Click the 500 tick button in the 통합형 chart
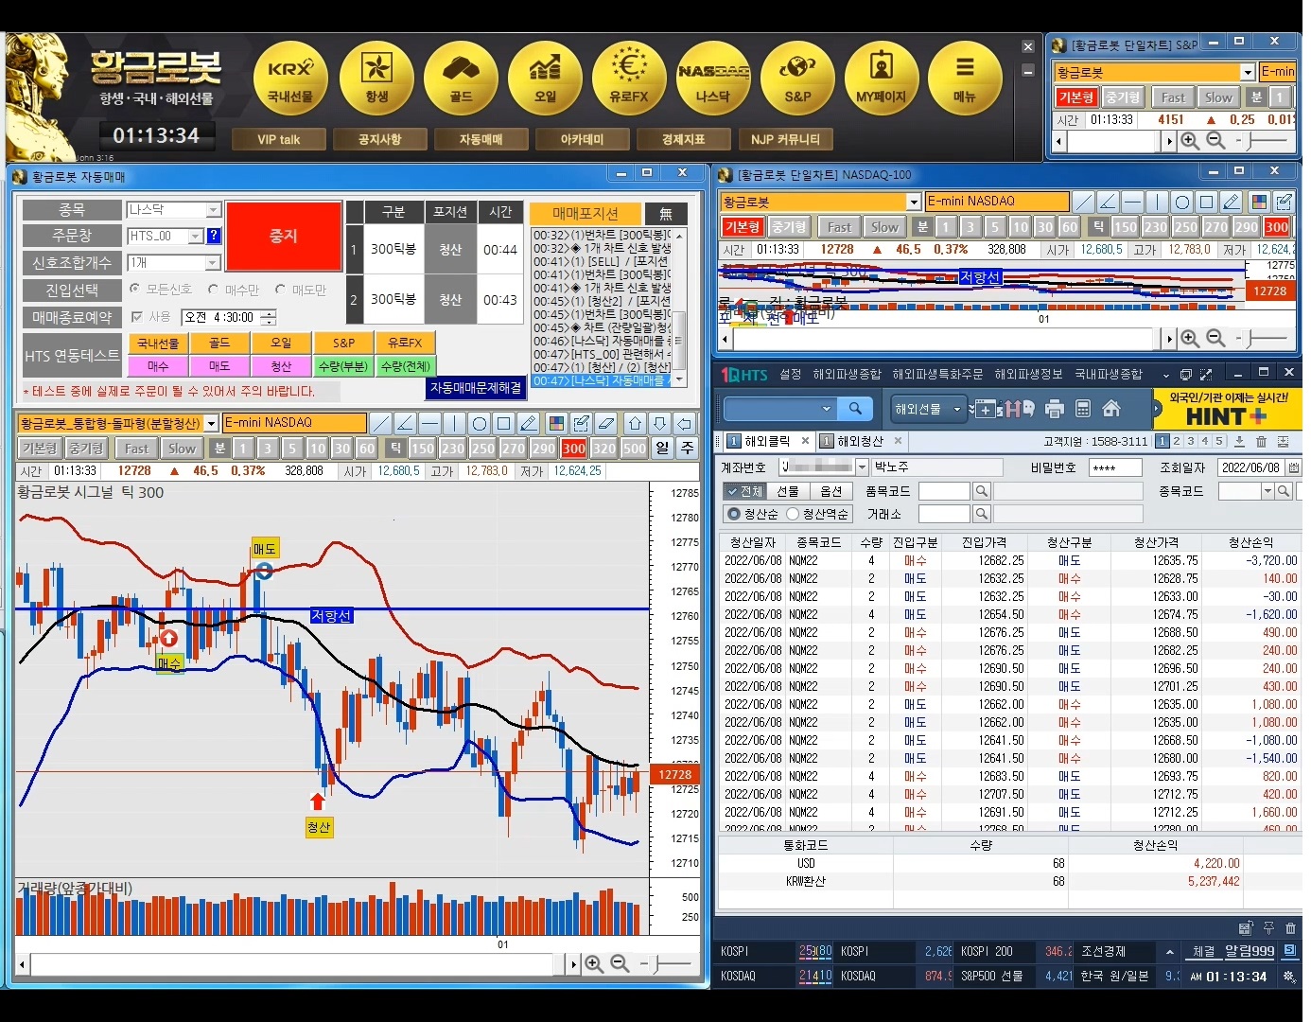The height and width of the screenshot is (1022, 1311). point(634,449)
